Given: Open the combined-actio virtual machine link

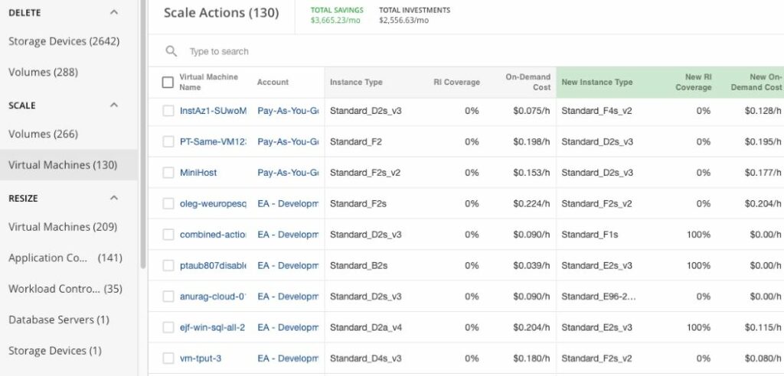Looking at the screenshot, I should point(213,235).
